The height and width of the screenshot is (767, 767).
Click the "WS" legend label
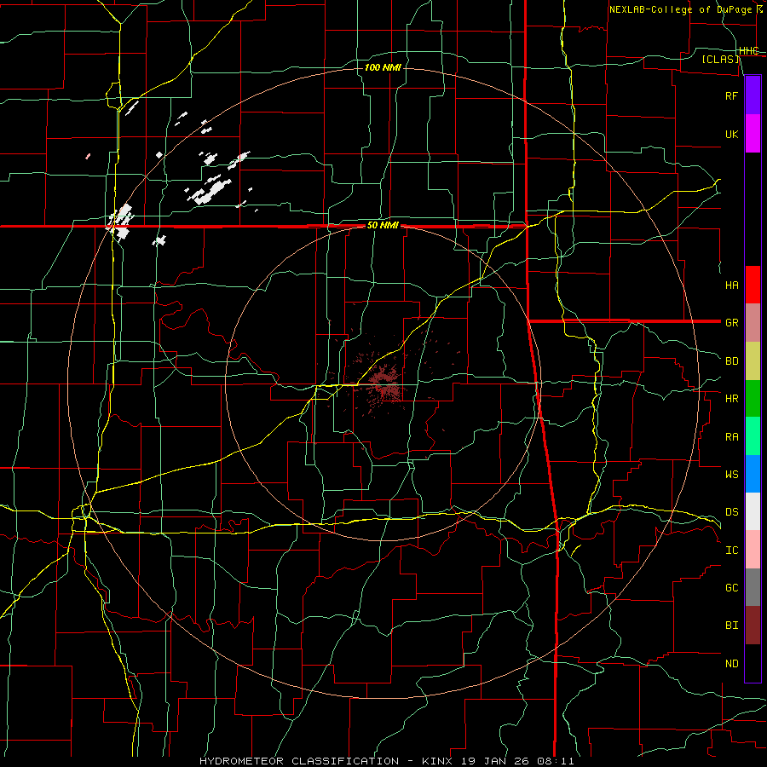732,474
